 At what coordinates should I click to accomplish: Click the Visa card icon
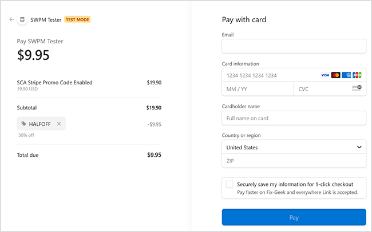[x=324, y=75]
